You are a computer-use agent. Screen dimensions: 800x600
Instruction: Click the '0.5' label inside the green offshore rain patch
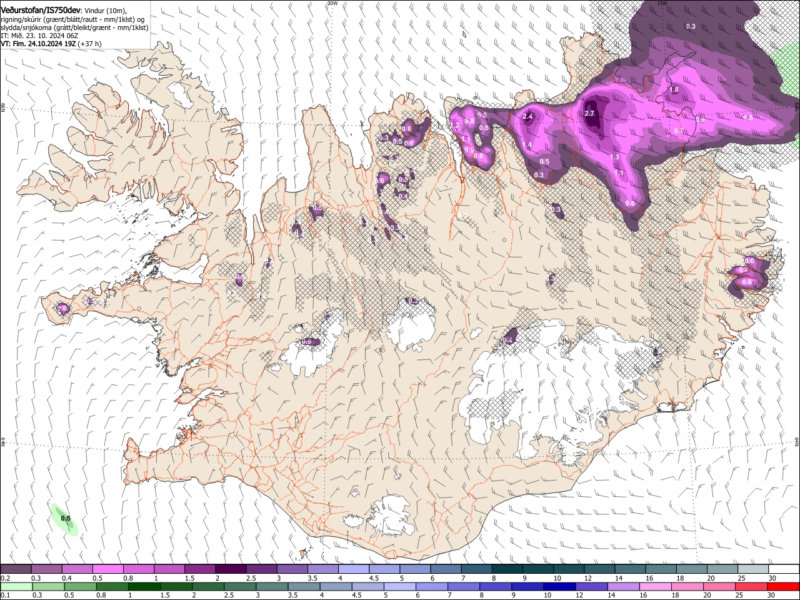click(x=66, y=519)
